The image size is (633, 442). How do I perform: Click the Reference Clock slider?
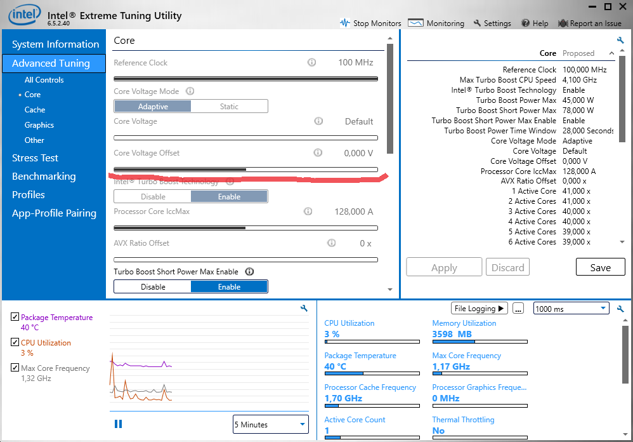(246, 79)
